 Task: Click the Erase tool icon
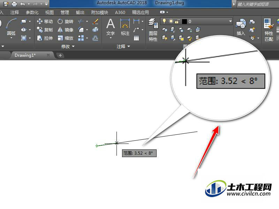[x=96, y=22]
